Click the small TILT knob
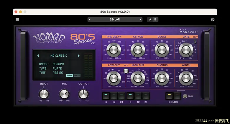Screen dimensions: 230x124 [x=126, y=71]
